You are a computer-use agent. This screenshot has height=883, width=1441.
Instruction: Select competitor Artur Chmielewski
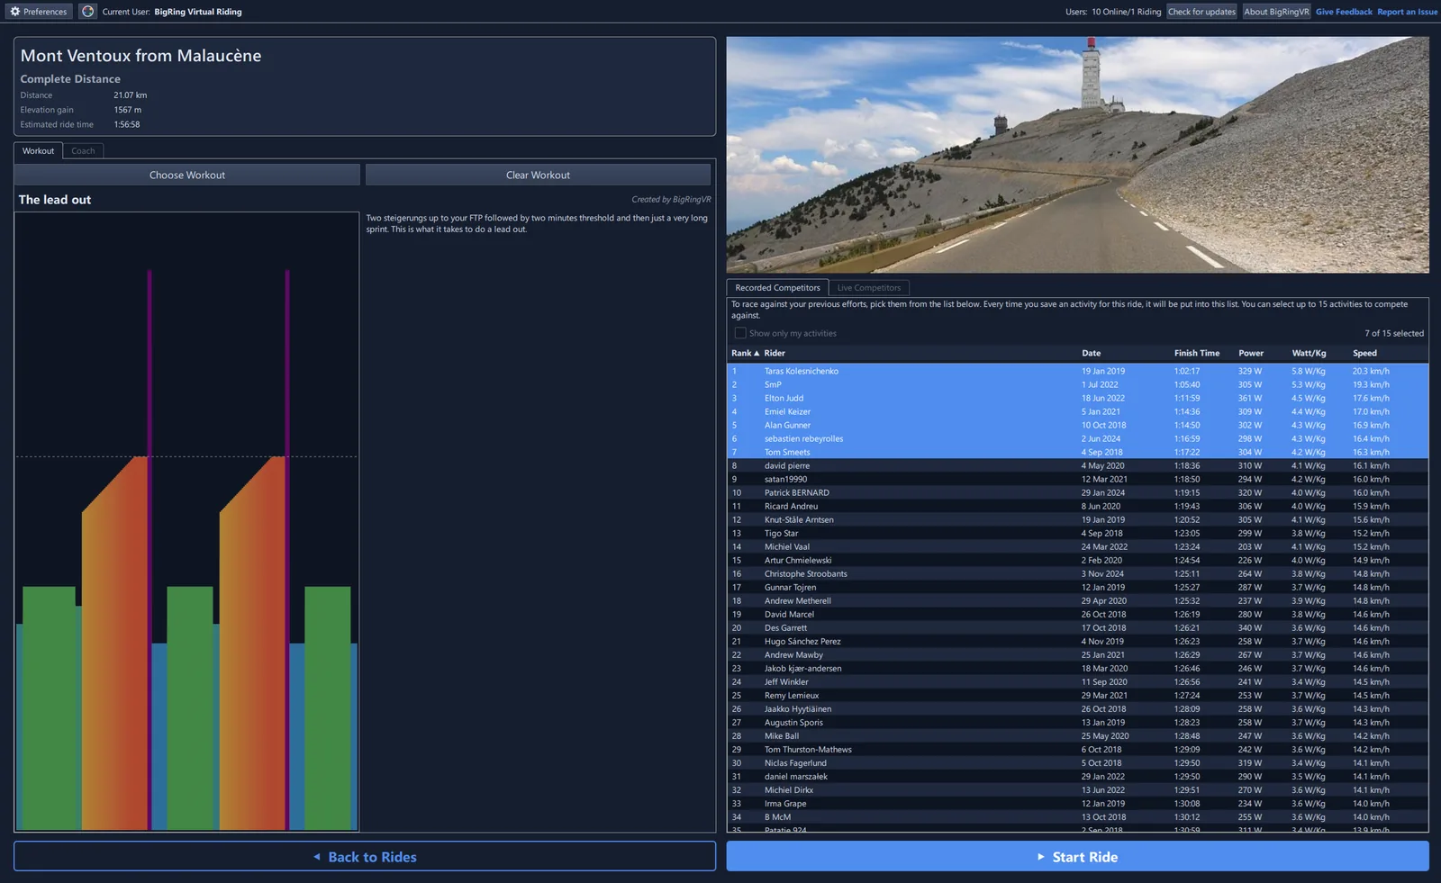point(1077,560)
